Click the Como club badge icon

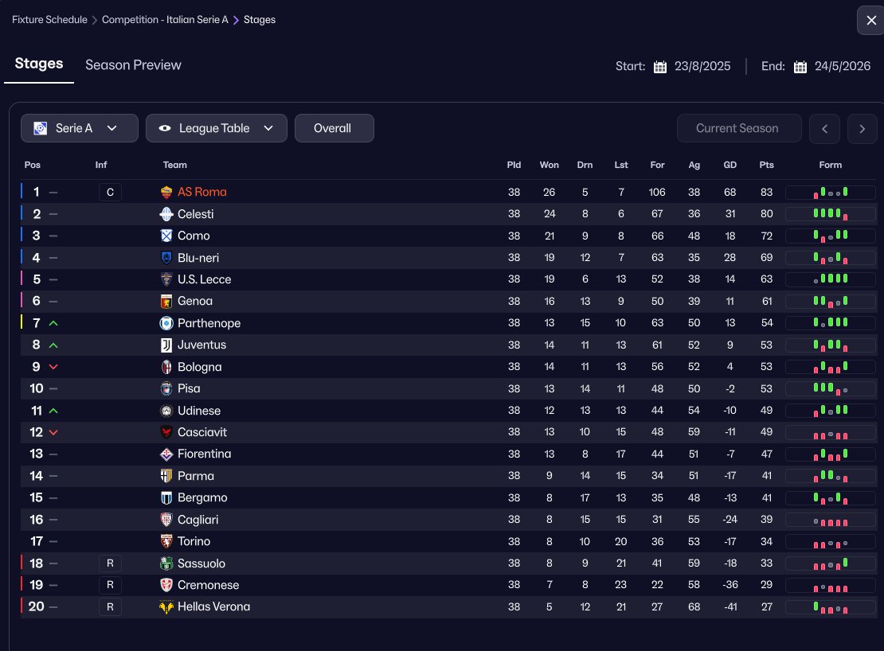tap(166, 236)
